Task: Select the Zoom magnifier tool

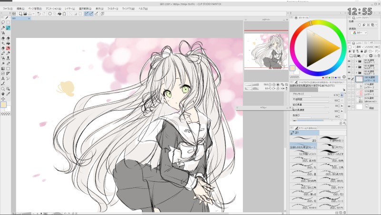Action: (3, 89)
